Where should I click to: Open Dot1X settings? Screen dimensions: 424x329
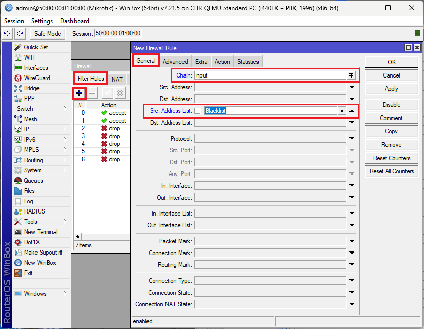(32, 242)
